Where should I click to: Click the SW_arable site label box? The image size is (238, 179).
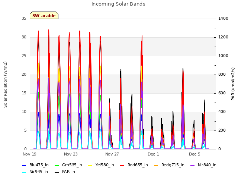(x=44, y=15)
